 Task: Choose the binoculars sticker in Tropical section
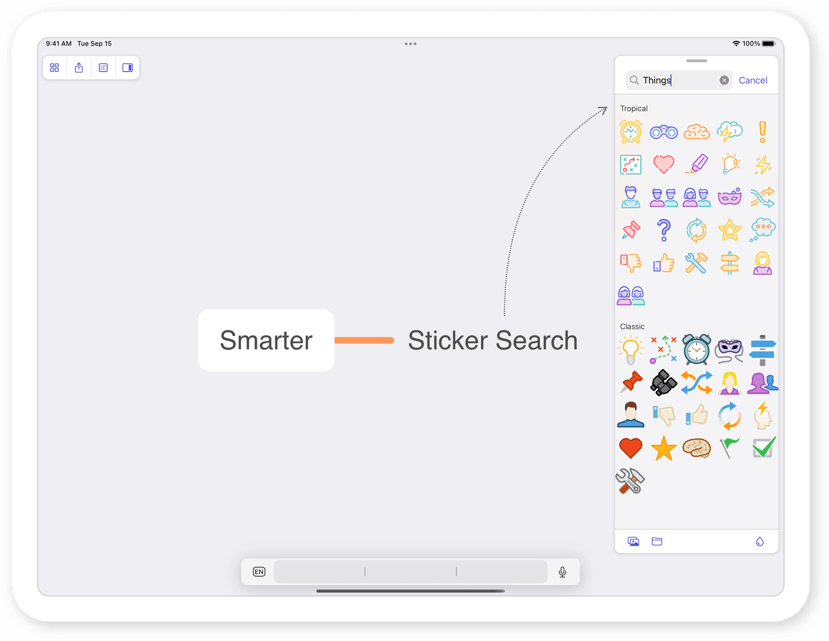coord(664,132)
